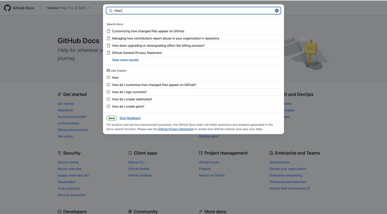Ask Copilot the plain "How" suggestion

coord(193,77)
